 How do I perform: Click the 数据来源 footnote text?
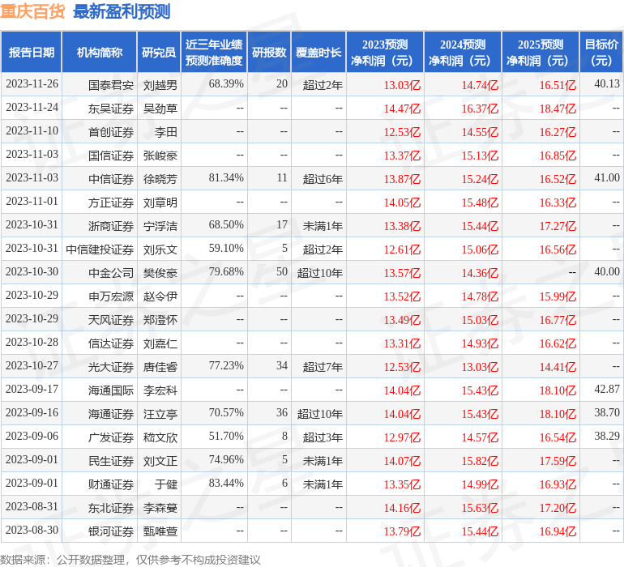pyautogui.click(x=130, y=560)
